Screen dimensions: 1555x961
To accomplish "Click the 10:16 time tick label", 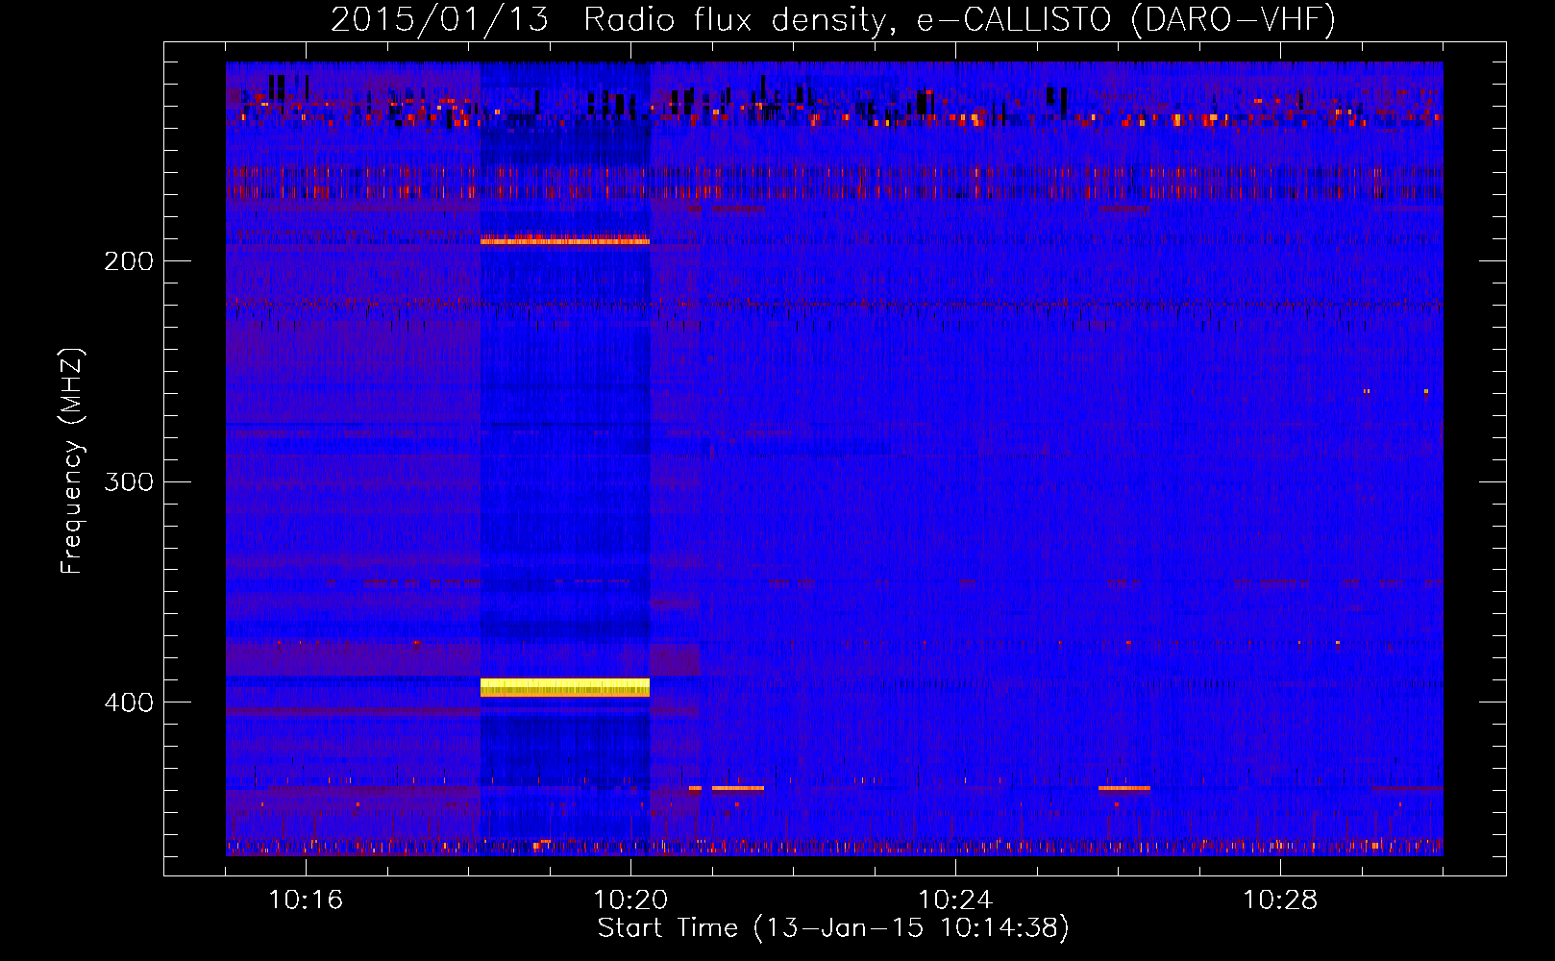I will [306, 900].
